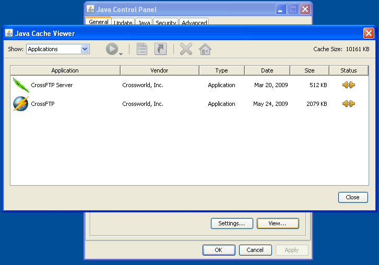Click the CrossFTP Server green feather icon

click(x=21, y=85)
